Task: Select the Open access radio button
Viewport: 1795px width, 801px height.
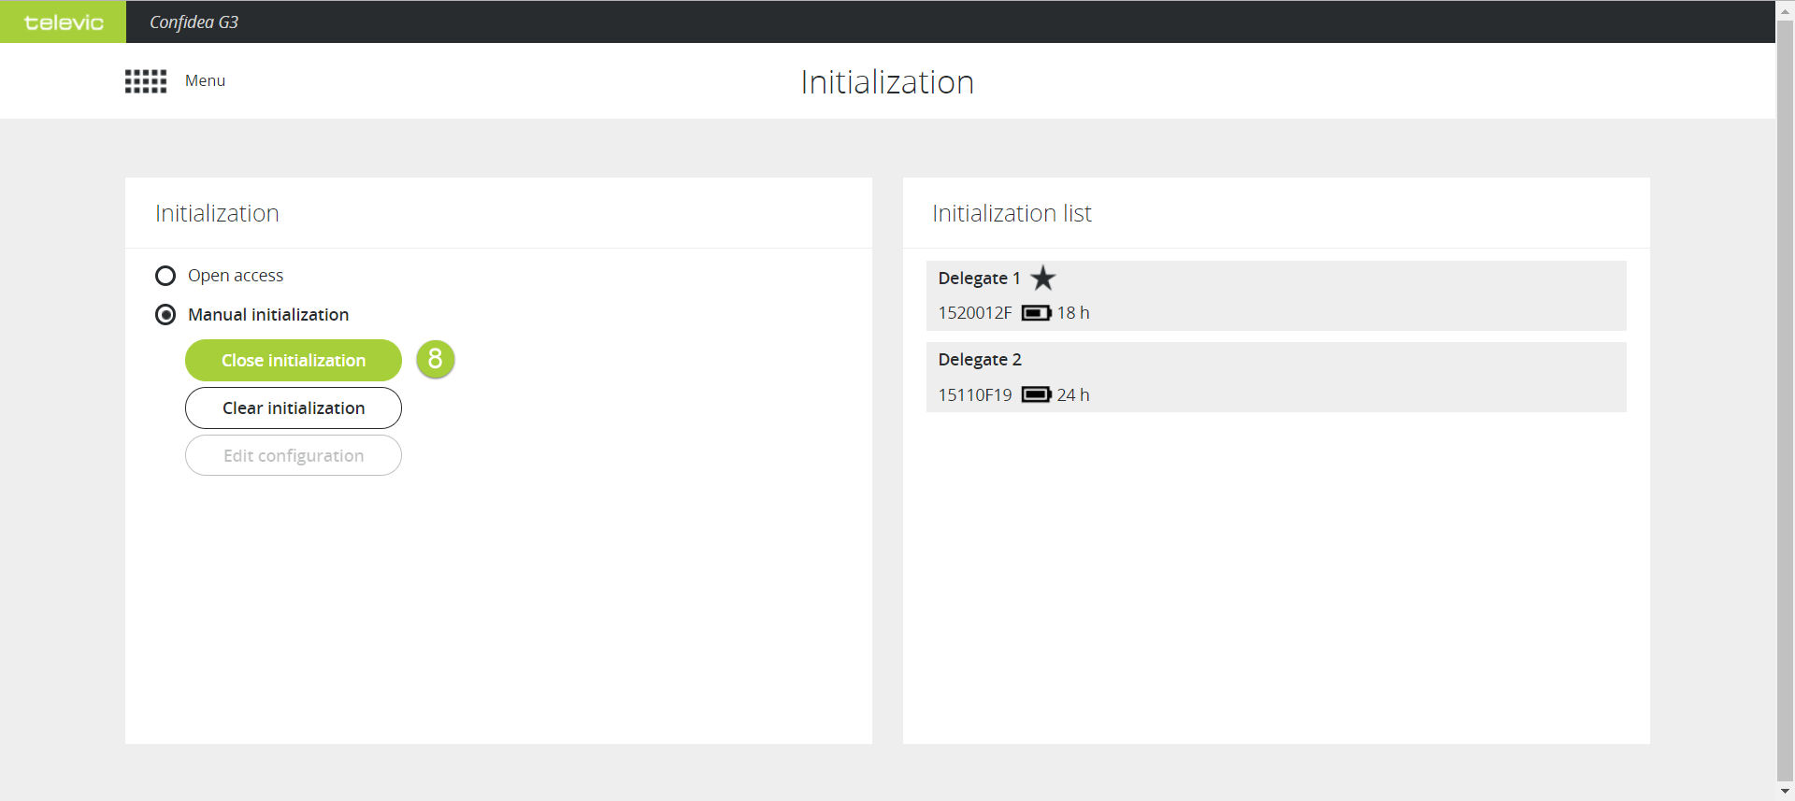Action: 165,276
